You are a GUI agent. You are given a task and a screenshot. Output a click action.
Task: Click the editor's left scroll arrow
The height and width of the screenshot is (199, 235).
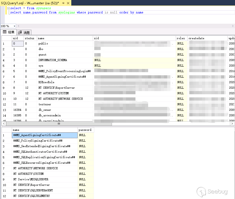coord(19,26)
